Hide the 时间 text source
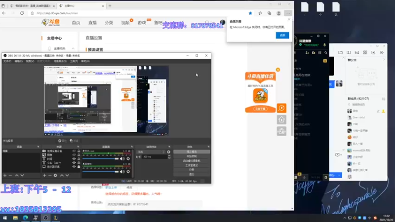395x222 pixels. [x=74, y=159]
